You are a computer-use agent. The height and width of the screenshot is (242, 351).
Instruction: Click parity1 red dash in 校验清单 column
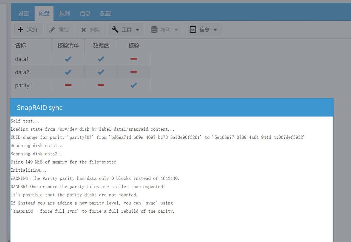click(68, 85)
